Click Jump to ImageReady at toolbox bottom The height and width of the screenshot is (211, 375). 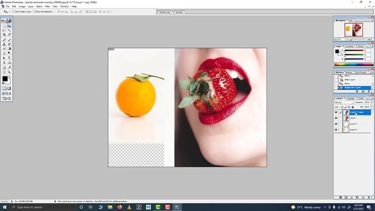[x=6, y=98]
